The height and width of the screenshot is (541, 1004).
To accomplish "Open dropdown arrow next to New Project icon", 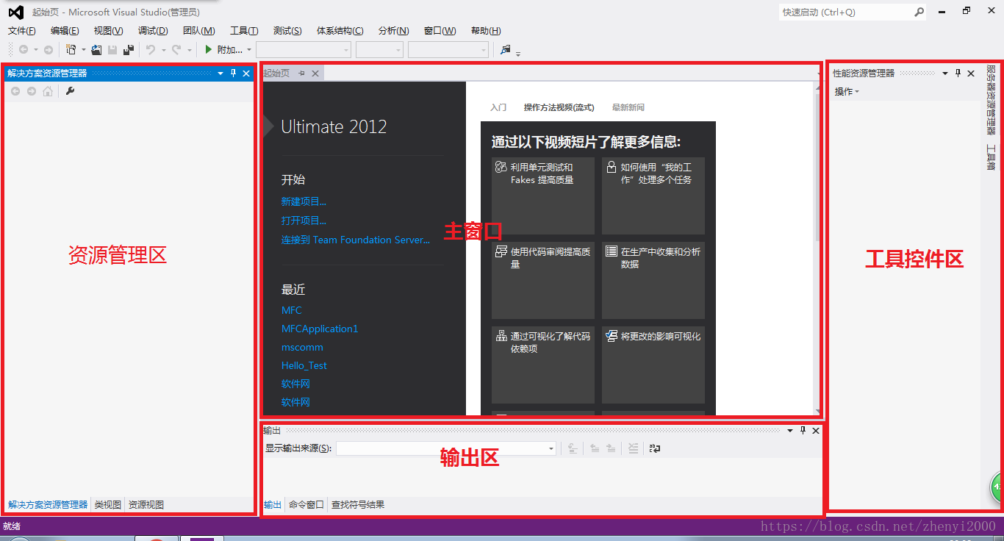I will click(x=83, y=49).
